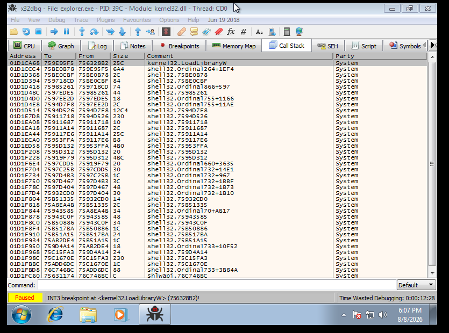Screen dimensions: 449x333
Task: Click the volume speaker tray icon
Action: 382,315
